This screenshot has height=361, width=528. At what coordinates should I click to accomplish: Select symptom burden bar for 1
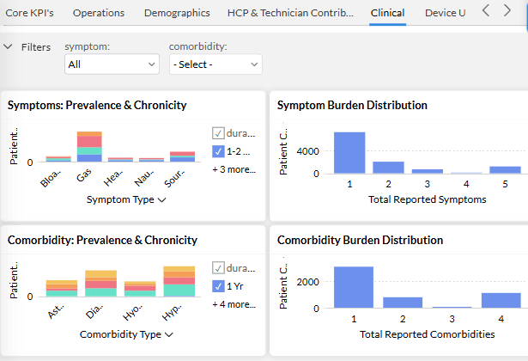[349, 153]
